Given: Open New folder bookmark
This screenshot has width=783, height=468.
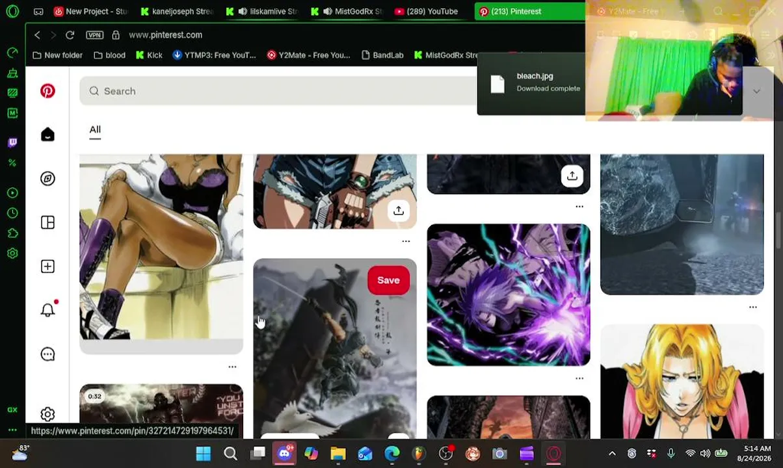Looking at the screenshot, I should tap(57, 55).
